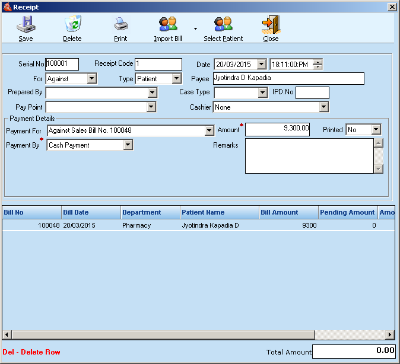
Task: Click the horizontal scrollbar right arrow
Action: tap(390, 335)
